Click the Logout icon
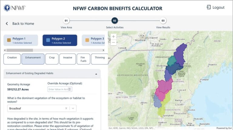This screenshot has height=130, width=233. (209, 7)
